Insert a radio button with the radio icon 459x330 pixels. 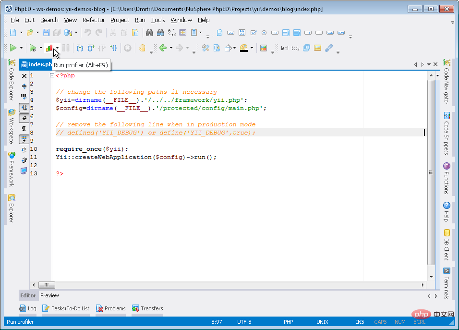[x=264, y=33]
